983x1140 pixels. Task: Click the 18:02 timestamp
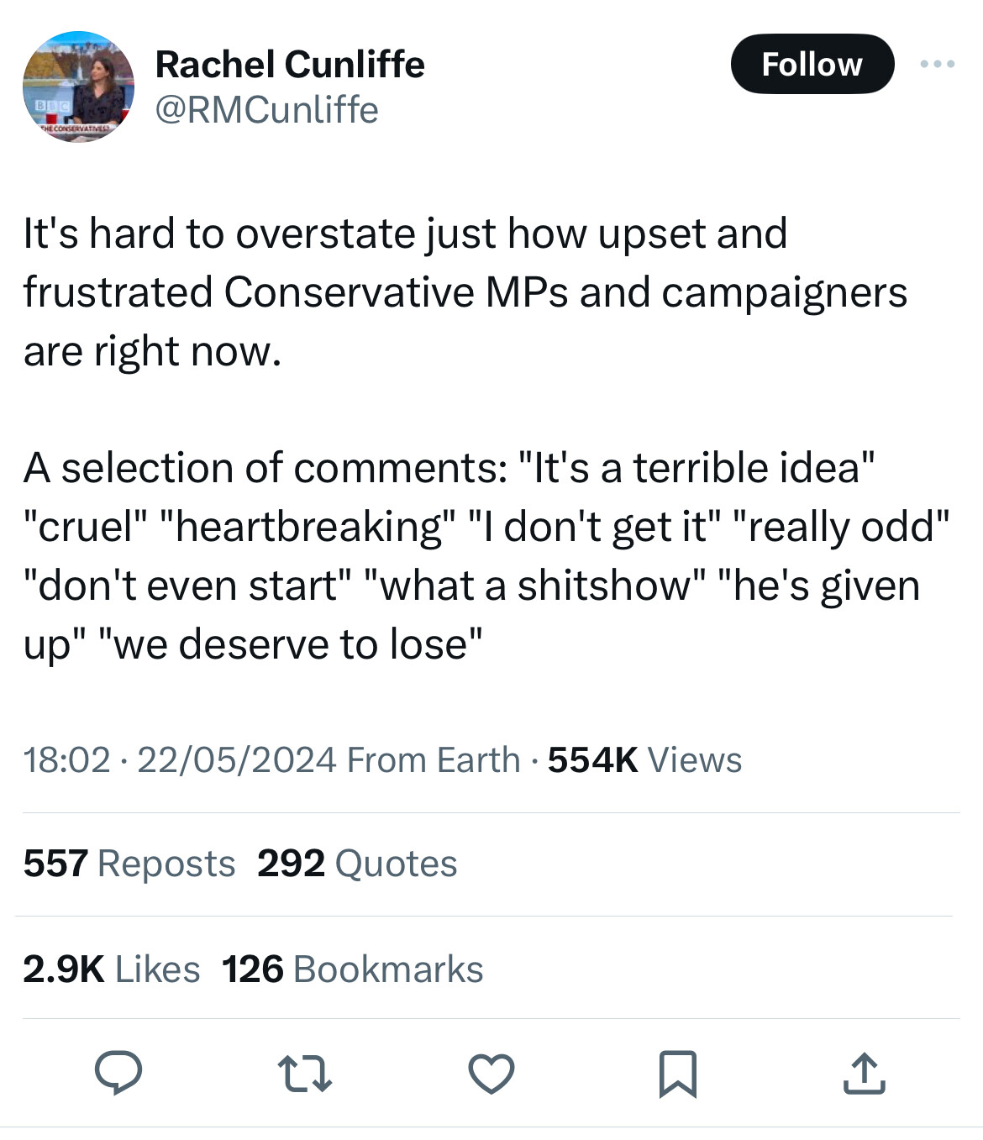(x=67, y=760)
